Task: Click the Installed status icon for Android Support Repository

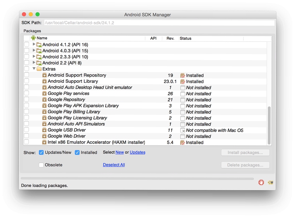Action: pos(183,75)
